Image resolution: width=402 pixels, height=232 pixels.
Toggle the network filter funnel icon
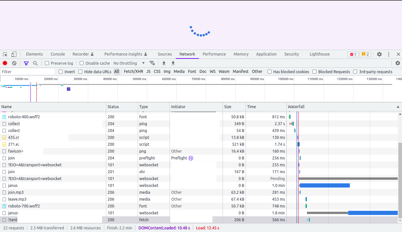26,63
